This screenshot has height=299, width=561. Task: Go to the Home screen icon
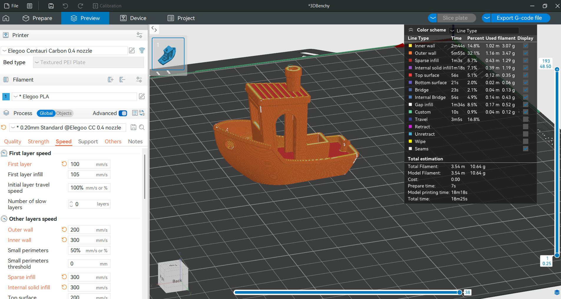coord(6,18)
